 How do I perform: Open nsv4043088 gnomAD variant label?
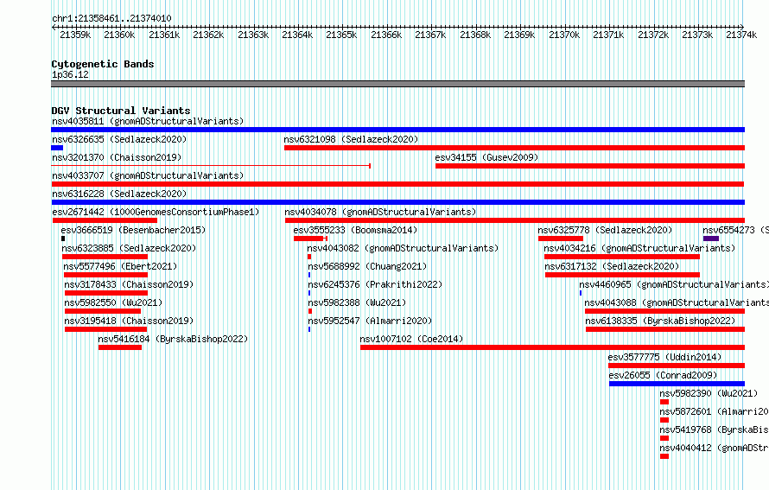point(677,302)
